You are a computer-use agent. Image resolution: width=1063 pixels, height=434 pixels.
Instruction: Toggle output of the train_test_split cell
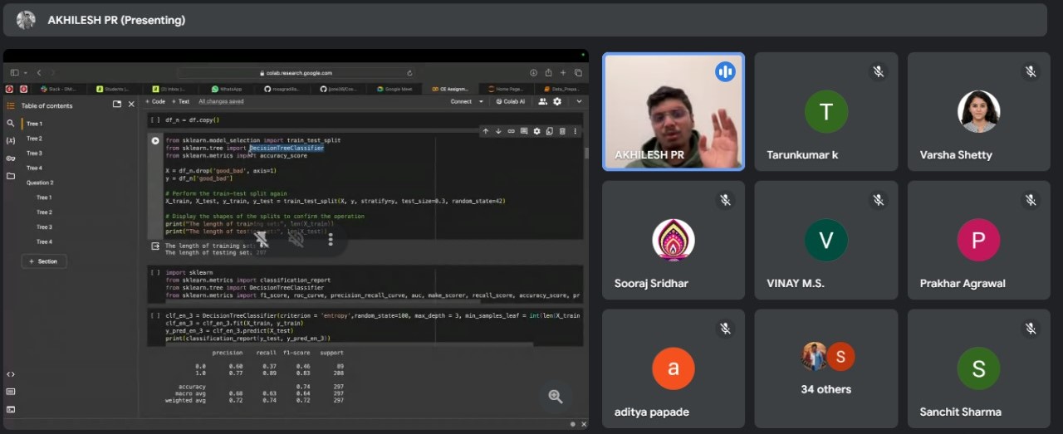[155, 246]
